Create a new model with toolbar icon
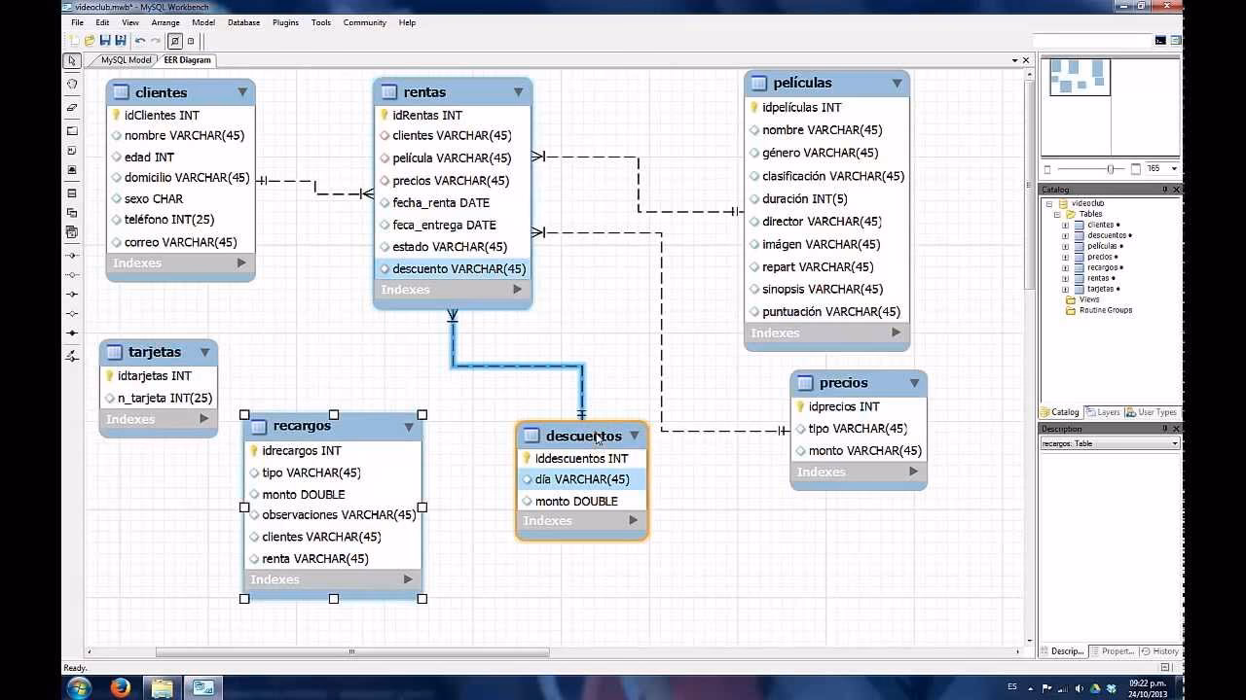Image resolution: width=1246 pixels, height=700 pixels. tap(74, 41)
